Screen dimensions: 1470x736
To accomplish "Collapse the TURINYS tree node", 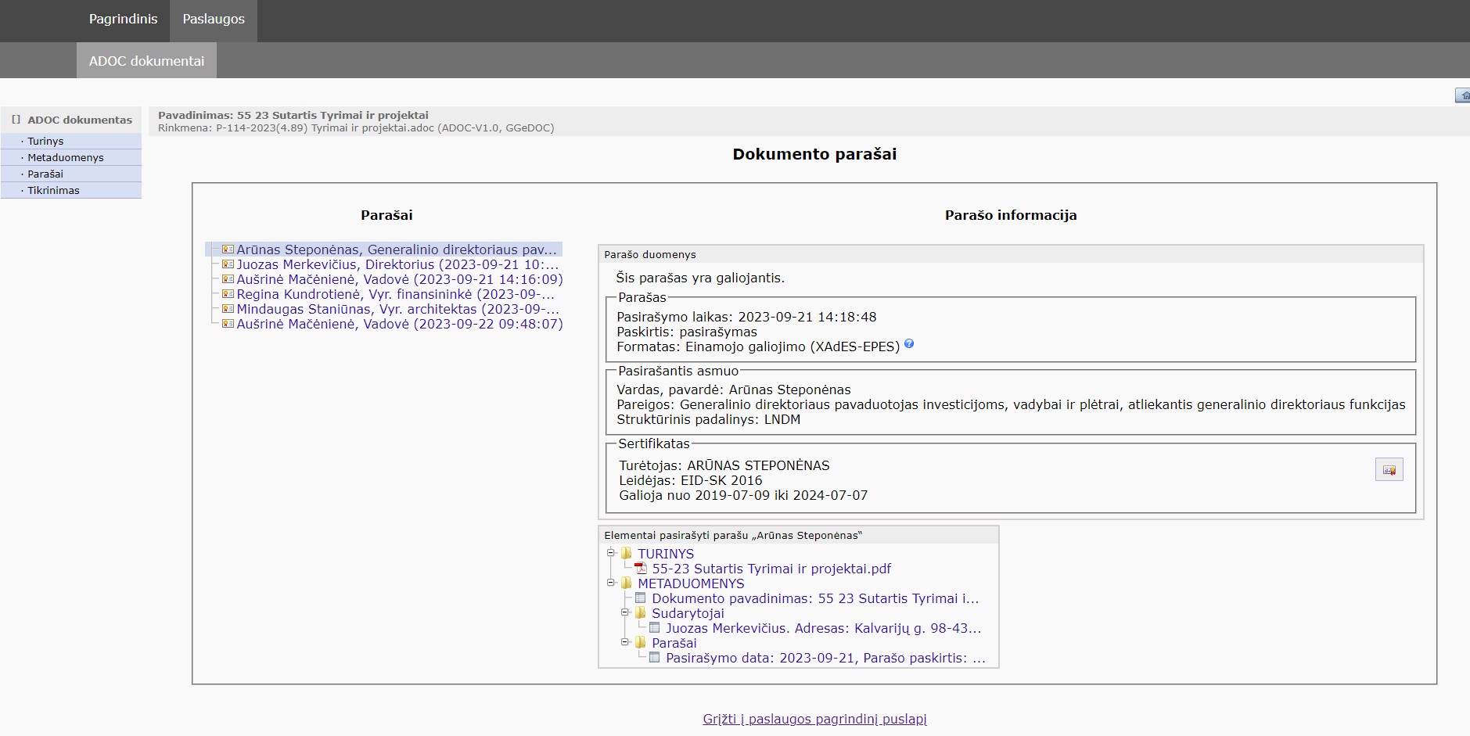I will coord(611,553).
